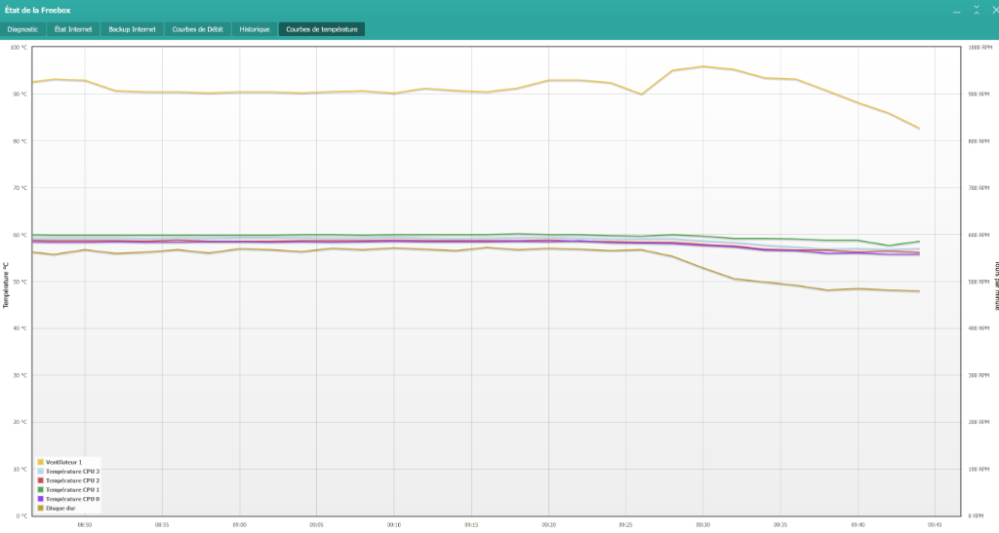Select the Backup Internet tab

(x=132, y=29)
